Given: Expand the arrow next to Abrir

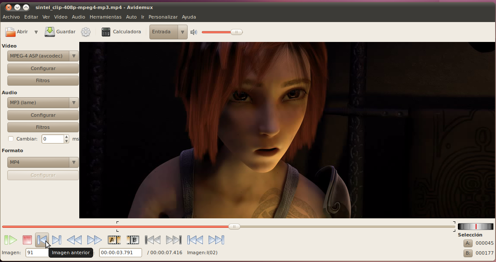Looking at the screenshot, I should tap(36, 32).
